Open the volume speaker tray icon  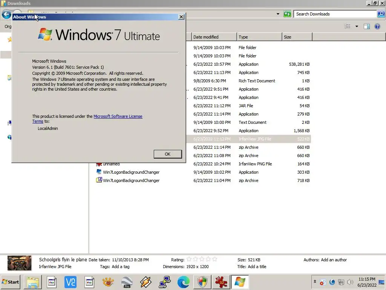pos(350,282)
